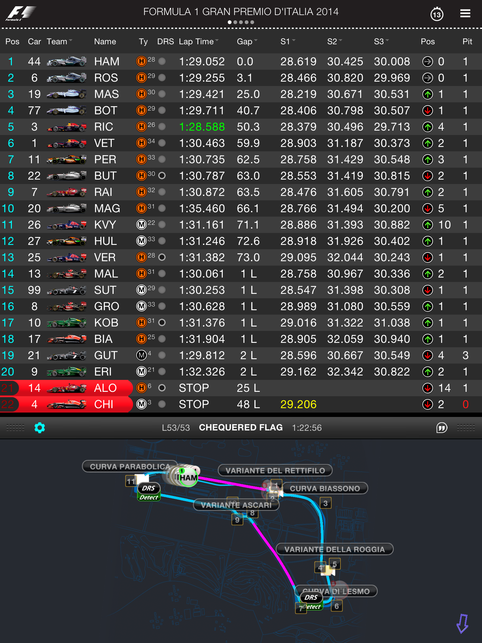482x643 pixels.
Task: Select driver ALO highlighted in red
Action: (x=241, y=388)
